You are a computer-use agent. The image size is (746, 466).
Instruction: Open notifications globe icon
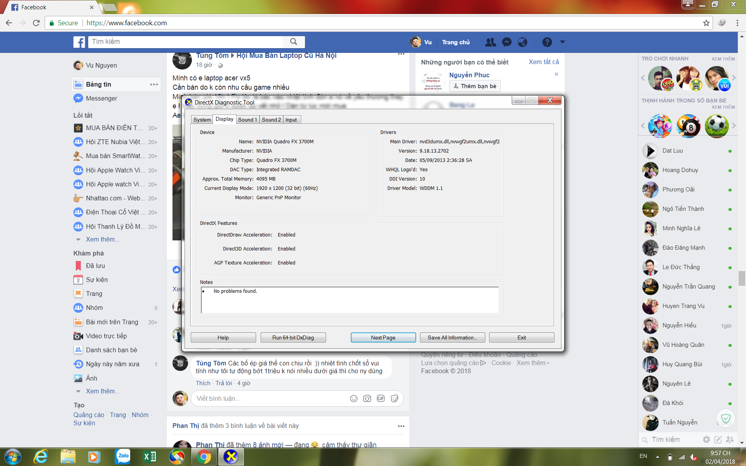pos(523,42)
